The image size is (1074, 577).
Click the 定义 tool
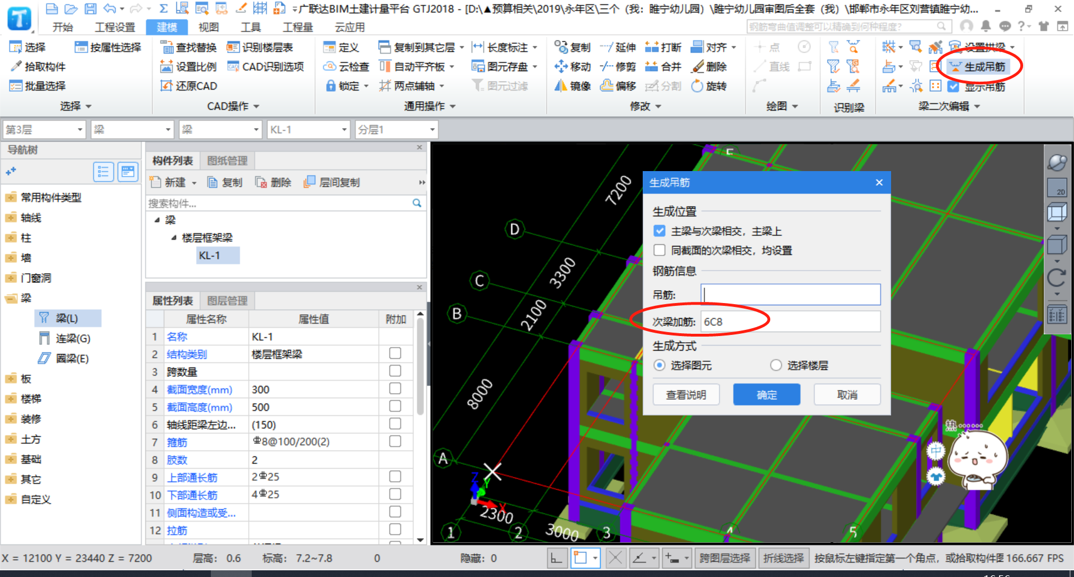pos(341,48)
